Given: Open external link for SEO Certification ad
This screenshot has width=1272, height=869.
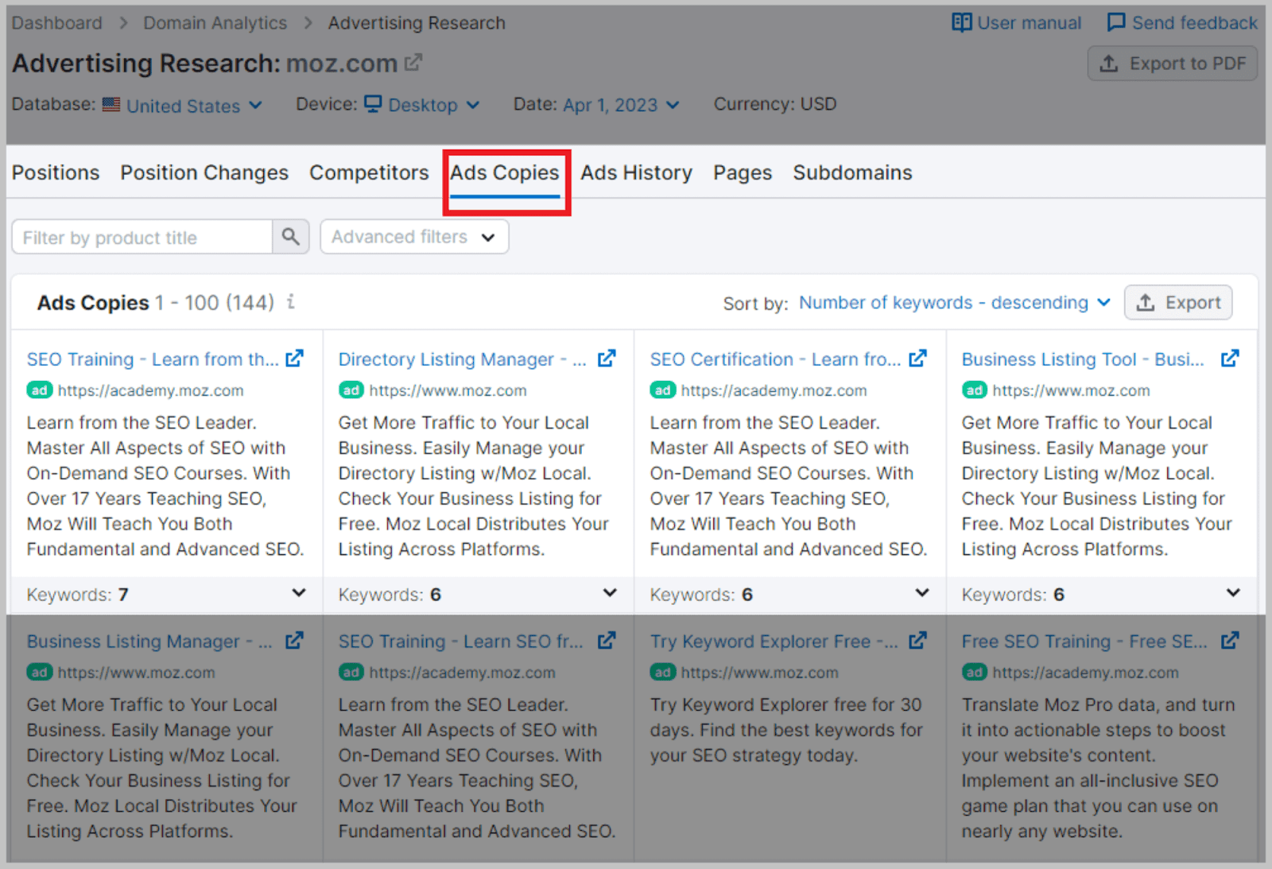Looking at the screenshot, I should click(917, 359).
